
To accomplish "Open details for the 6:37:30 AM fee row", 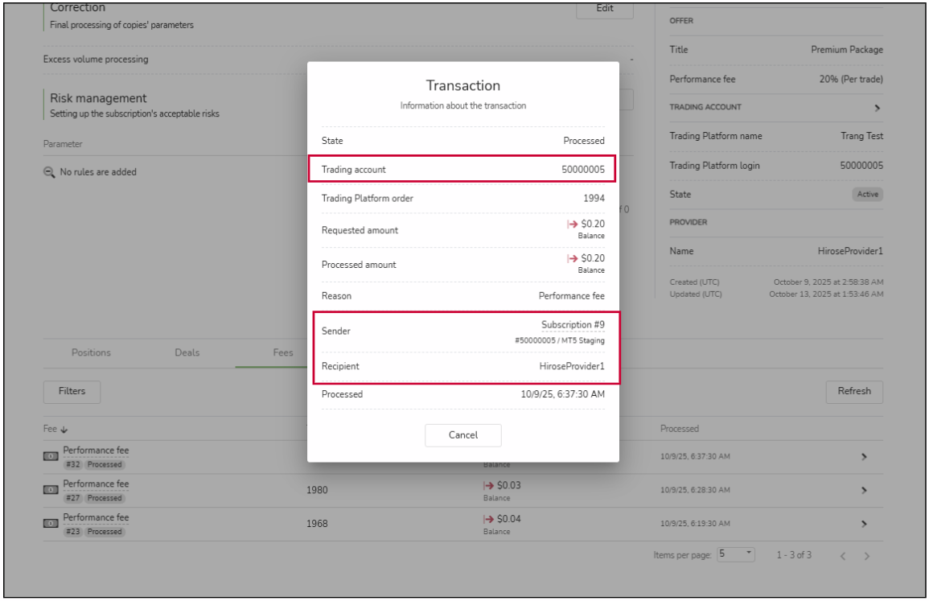I will click(x=864, y=457).
